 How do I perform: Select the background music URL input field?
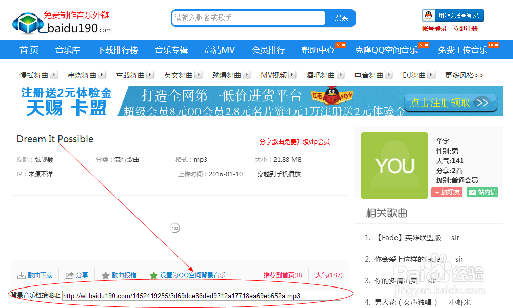(x=201, y=296)
